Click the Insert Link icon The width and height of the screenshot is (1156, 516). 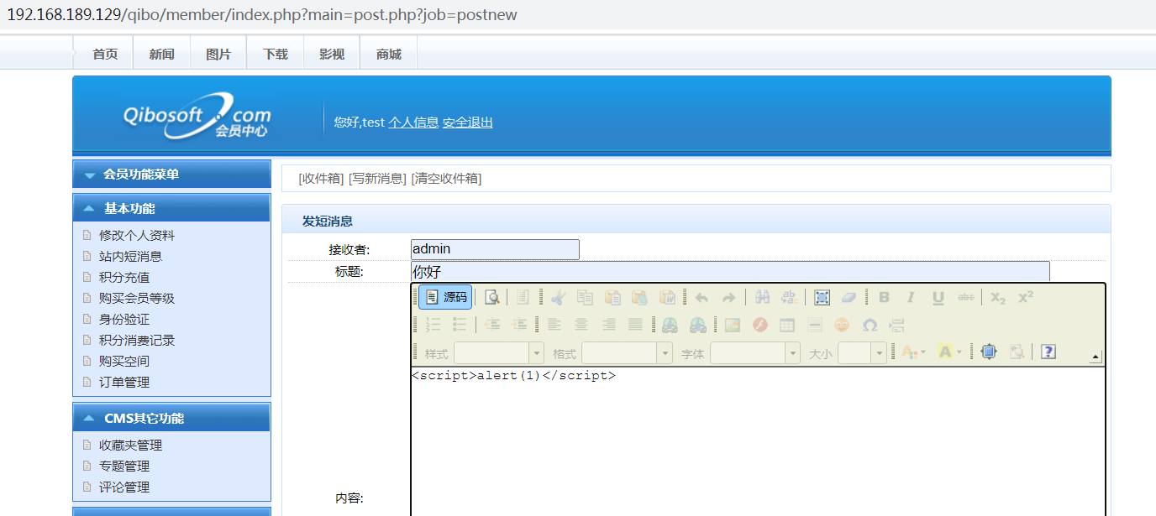coord(670,325)
